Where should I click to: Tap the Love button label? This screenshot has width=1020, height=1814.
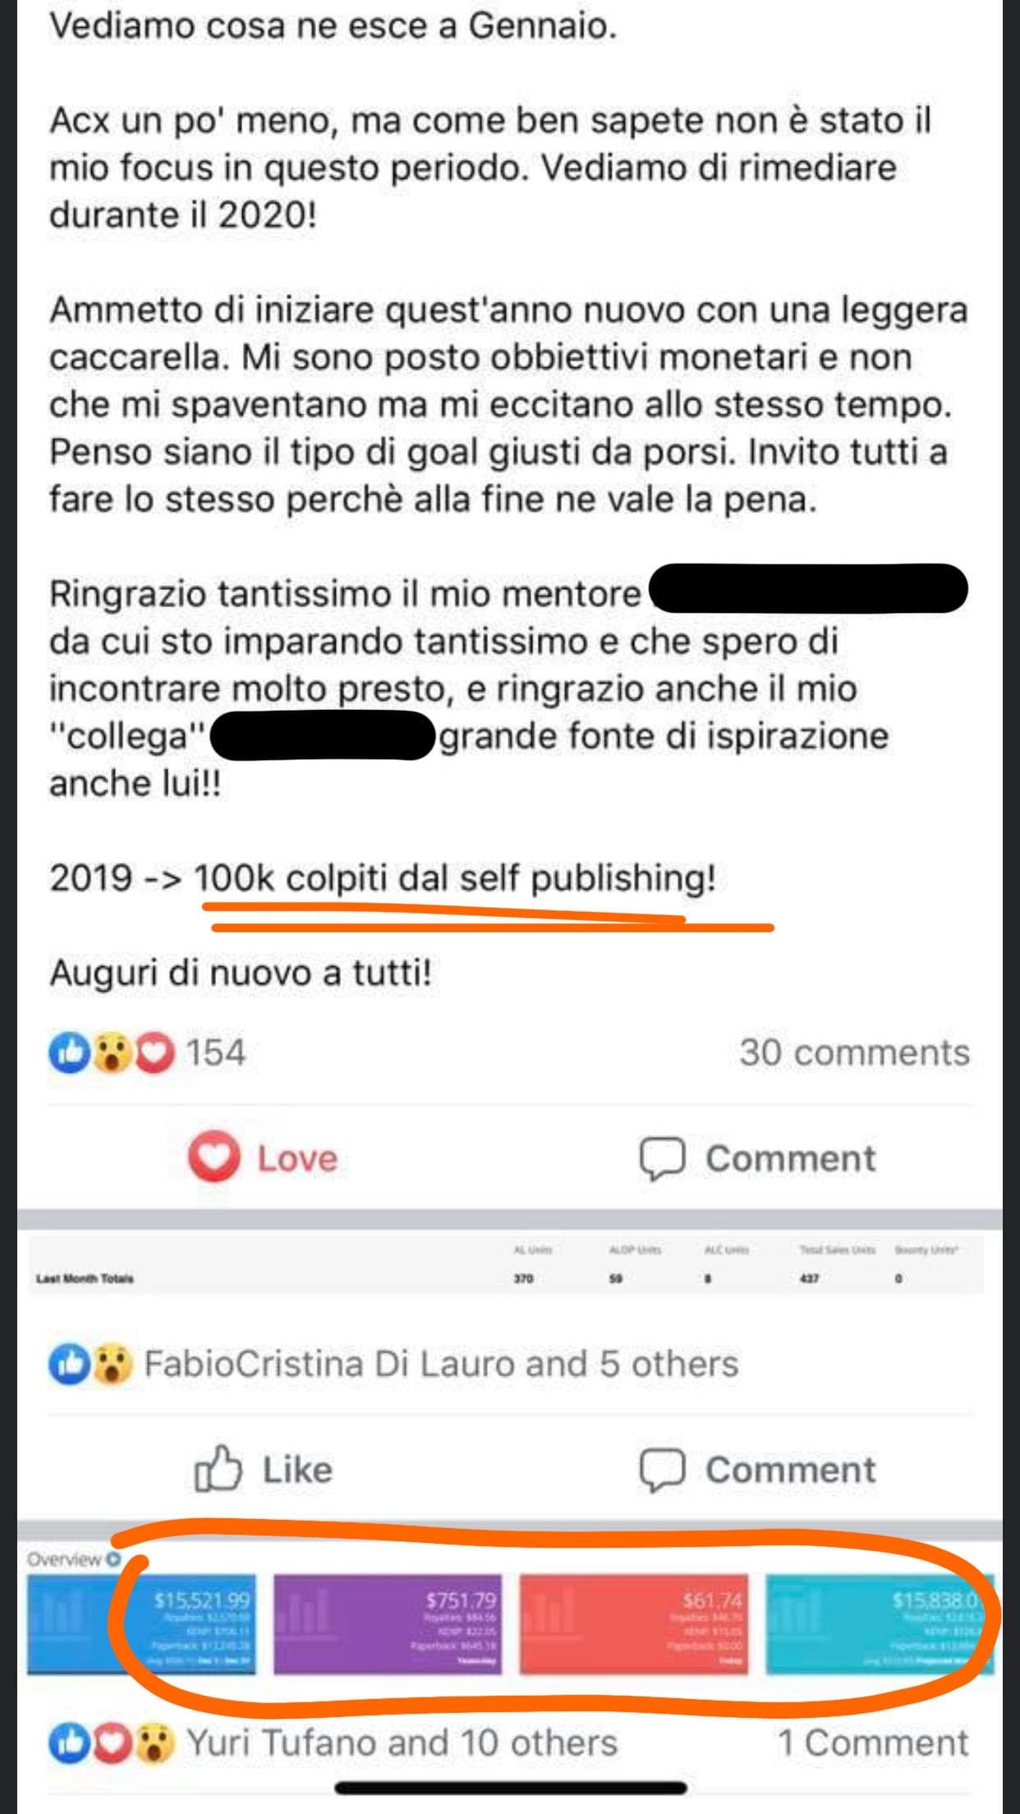point(297,1158)
